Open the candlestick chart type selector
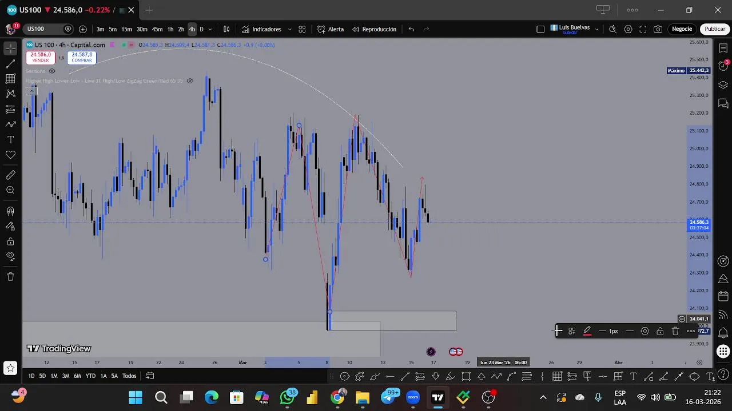The image size is (732, 411). (226, 29)
